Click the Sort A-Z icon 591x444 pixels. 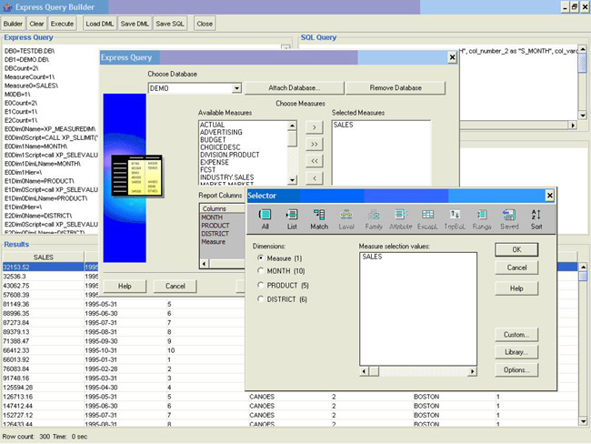point(535,218)
